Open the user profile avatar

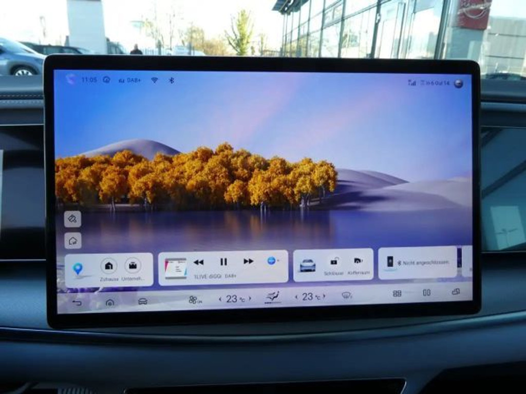point(458,83)
